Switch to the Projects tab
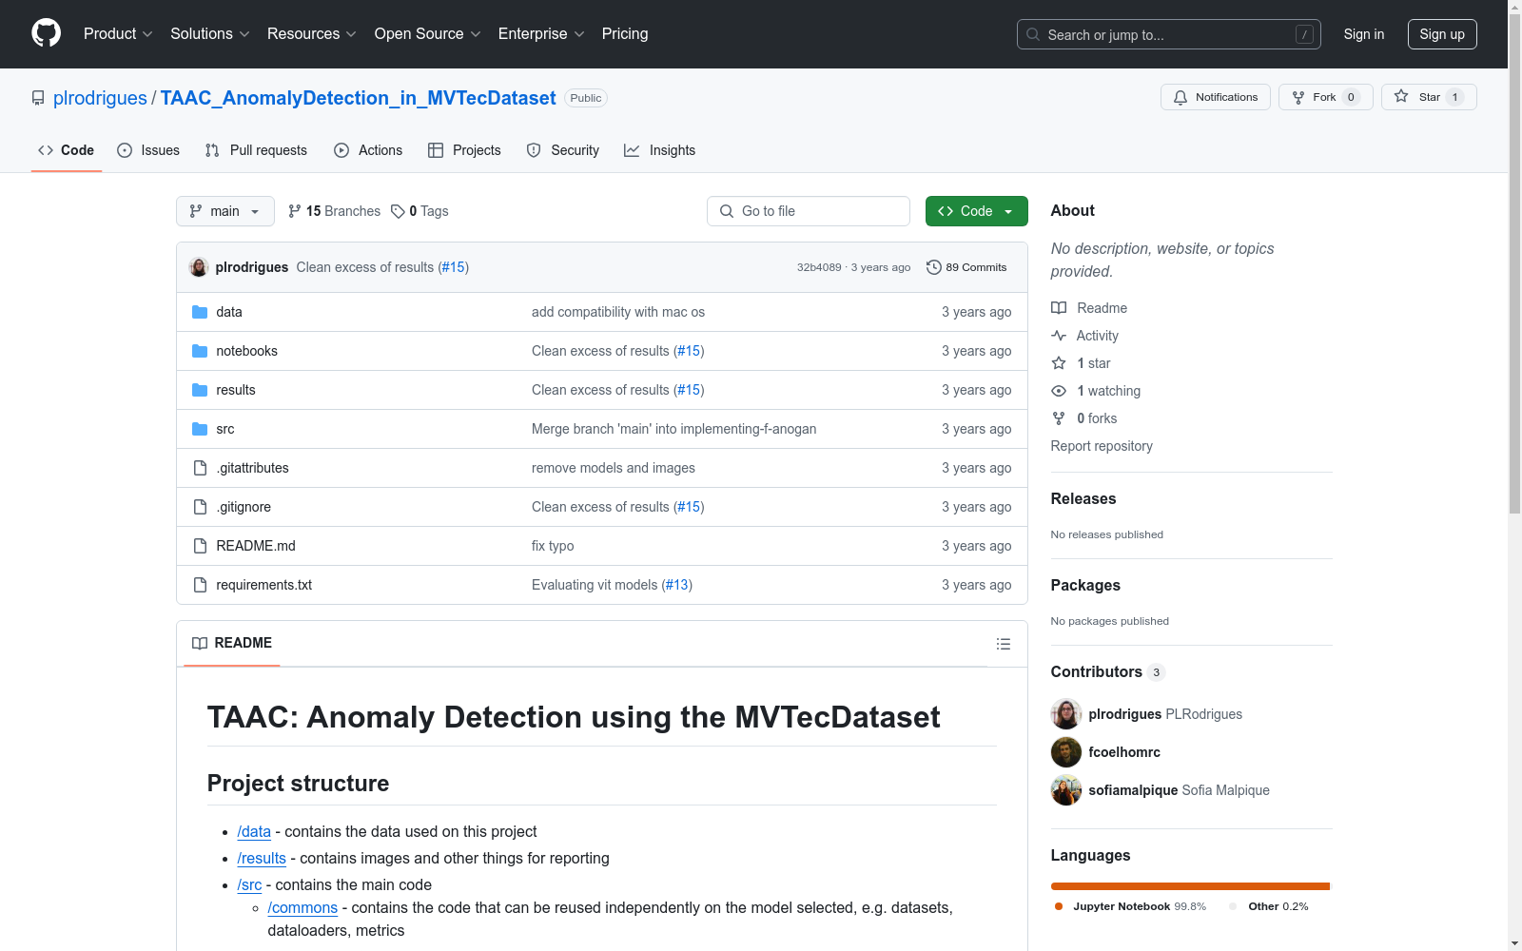Screen dimensions: 1522x951 [x=464, y=150]
